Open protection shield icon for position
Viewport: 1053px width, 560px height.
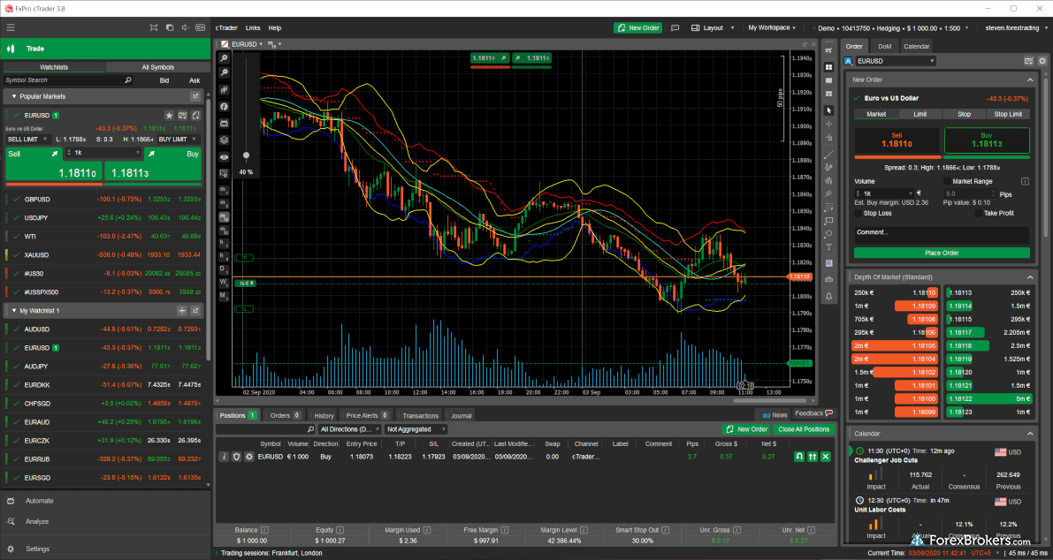pos(236,456)
